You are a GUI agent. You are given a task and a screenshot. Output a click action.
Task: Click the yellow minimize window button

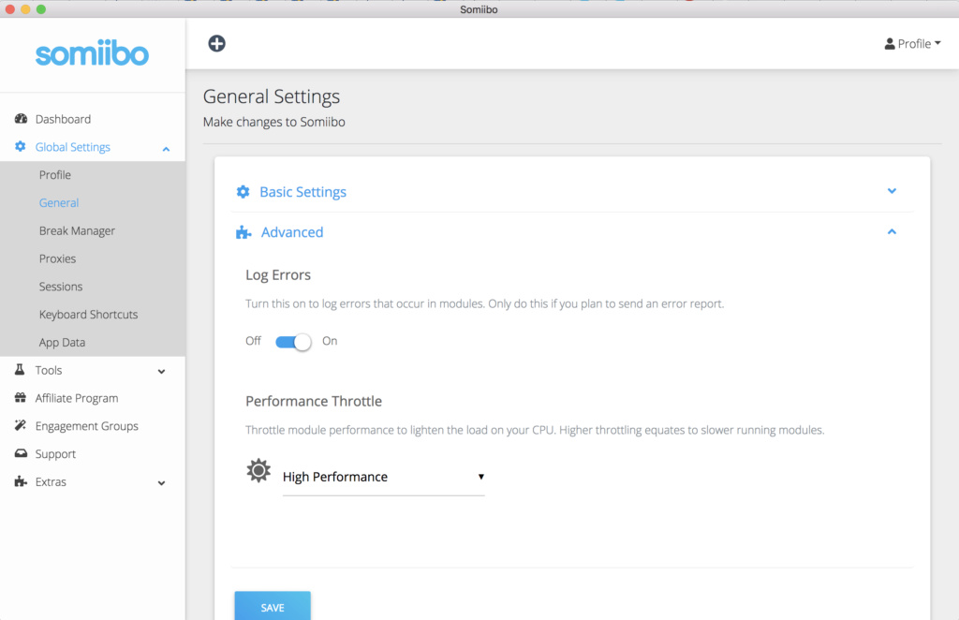[x=25, y=9]
